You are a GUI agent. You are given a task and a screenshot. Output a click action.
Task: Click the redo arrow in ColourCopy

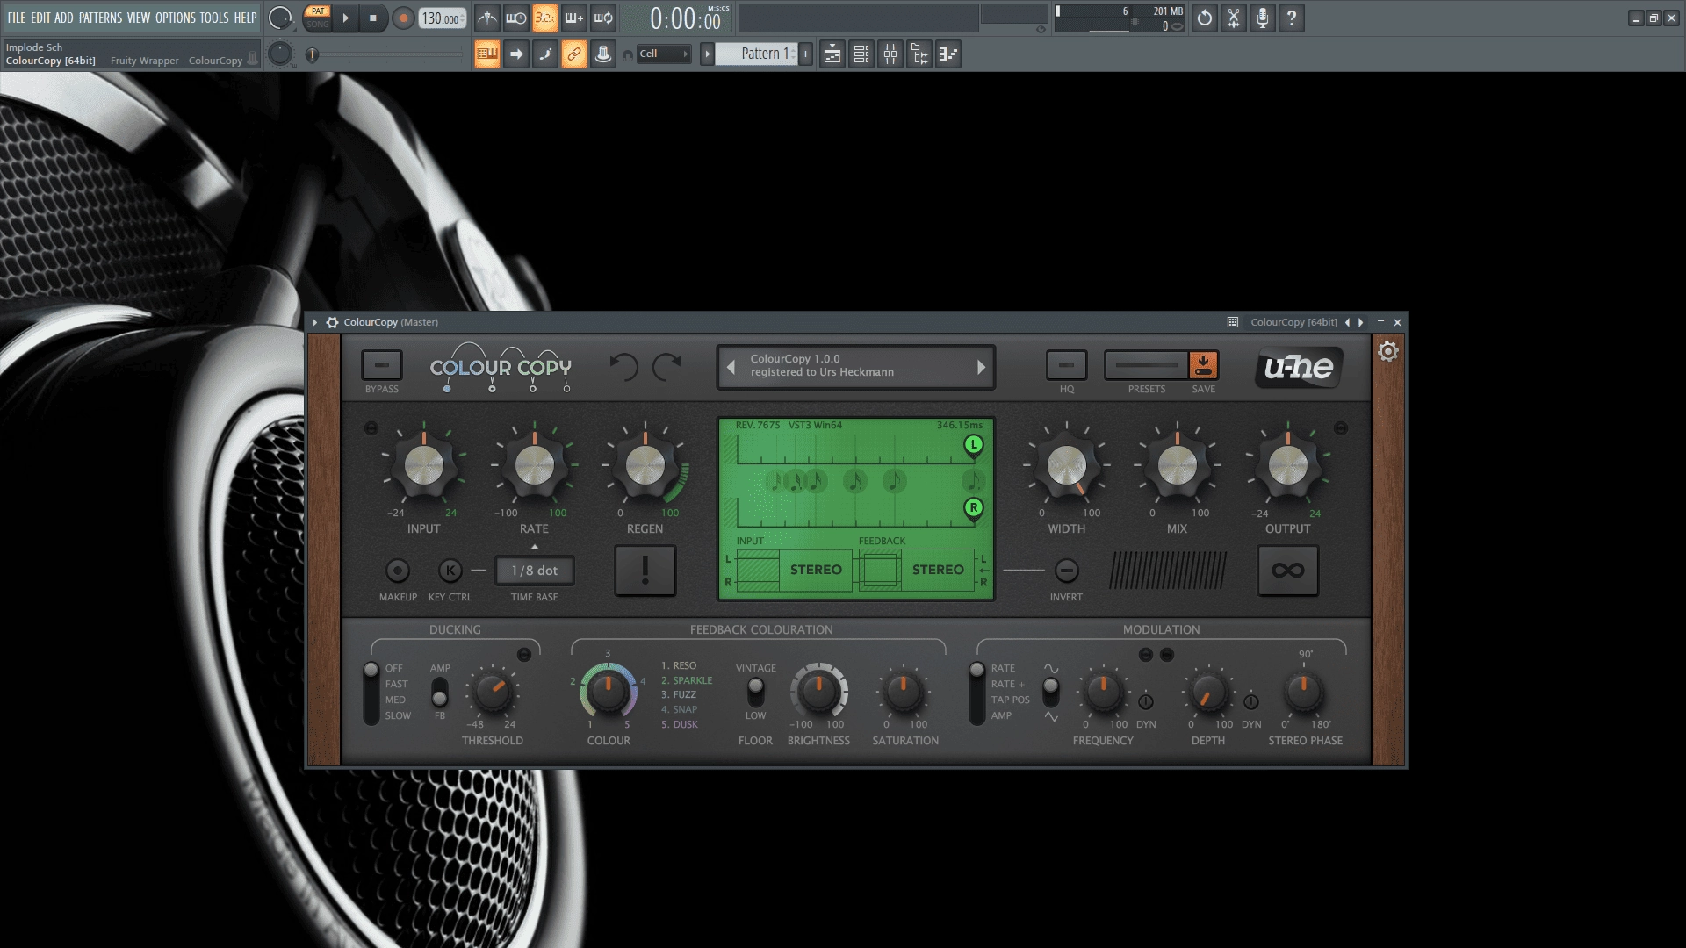click(x=666, y=366)
